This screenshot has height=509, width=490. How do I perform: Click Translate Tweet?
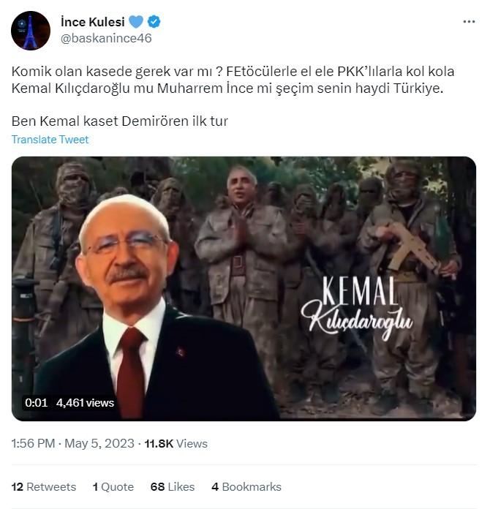point(50,140)
